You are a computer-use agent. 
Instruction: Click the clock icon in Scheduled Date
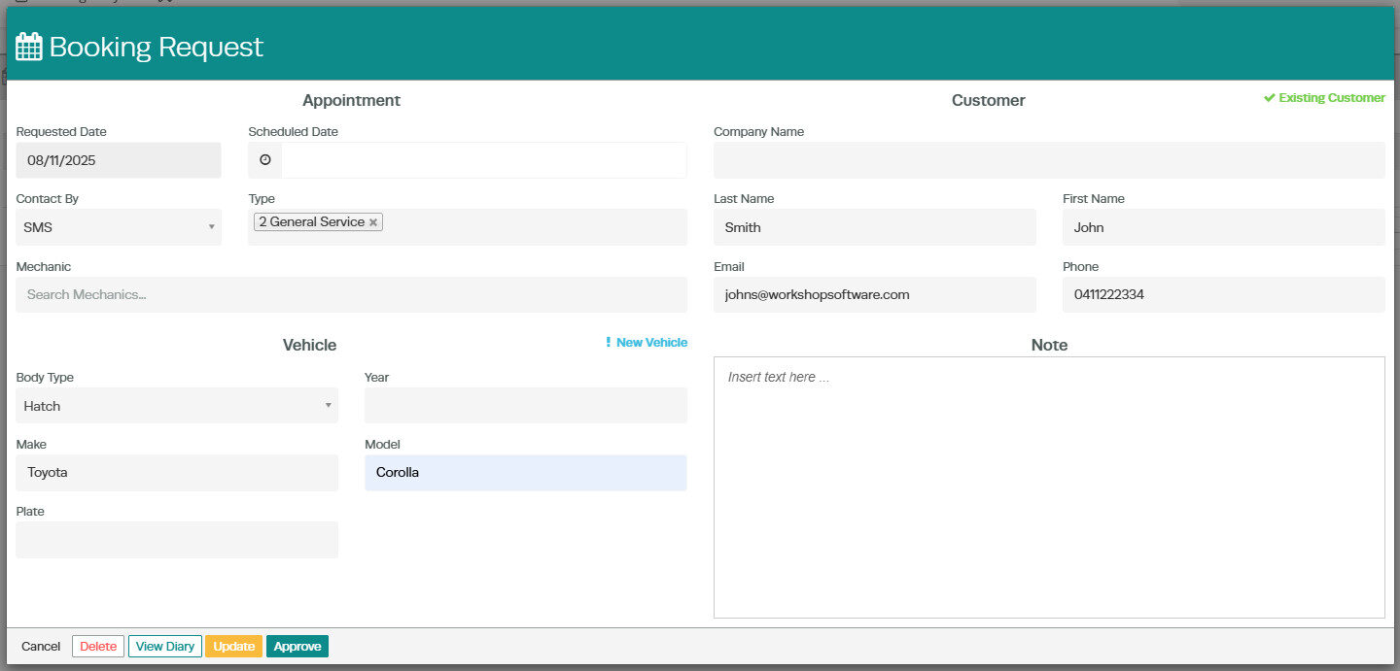pyautogui.click(x=265, y=160)
